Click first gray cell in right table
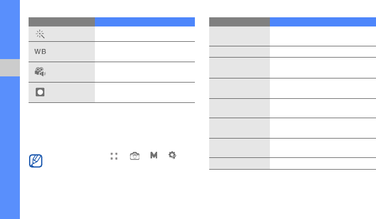 click(x=239, y=36)
